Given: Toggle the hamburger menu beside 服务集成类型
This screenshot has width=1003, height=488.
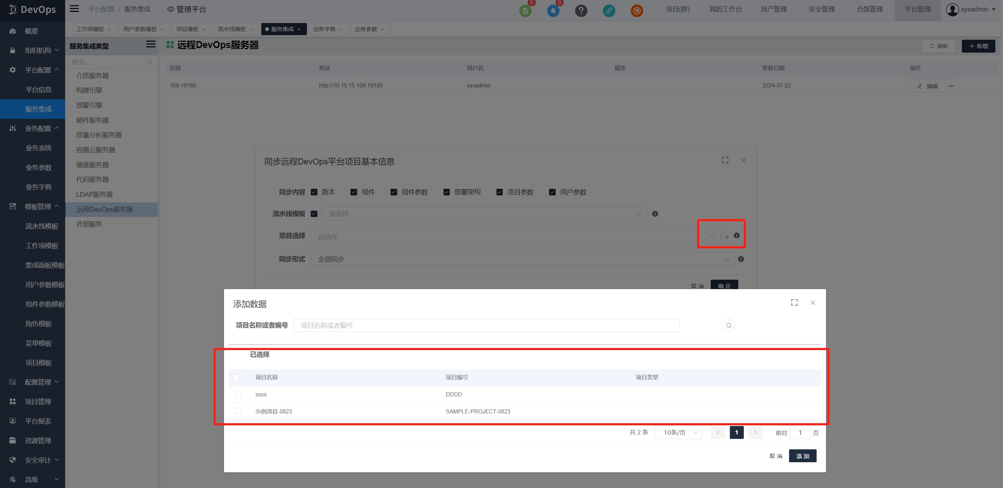Looking at the screenshot, I should click(151, 44).
